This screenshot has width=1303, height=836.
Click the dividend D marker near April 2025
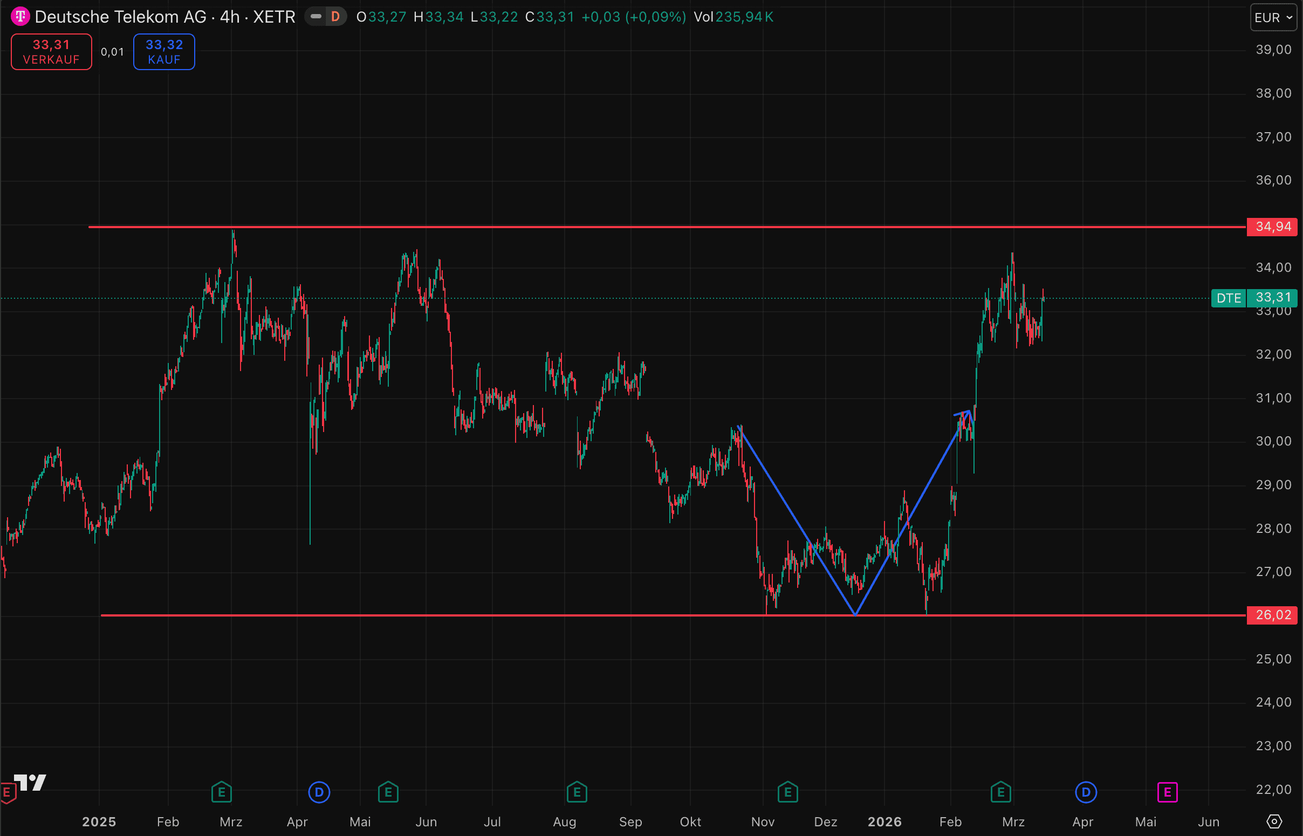pyautogui.click(x=319, y=792)
